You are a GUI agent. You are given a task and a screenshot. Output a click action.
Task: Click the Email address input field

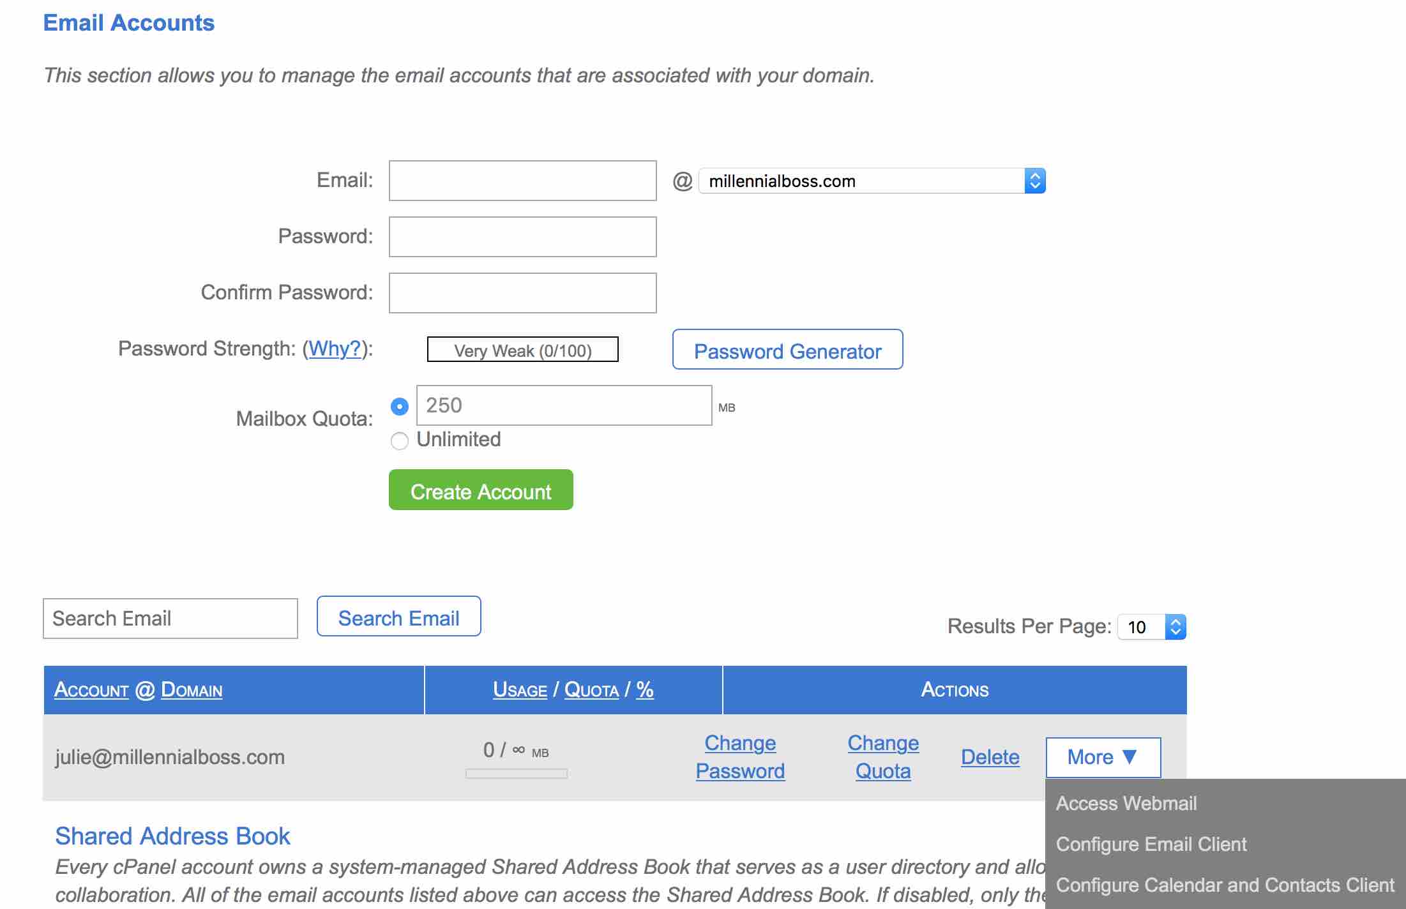click(523, 181)
